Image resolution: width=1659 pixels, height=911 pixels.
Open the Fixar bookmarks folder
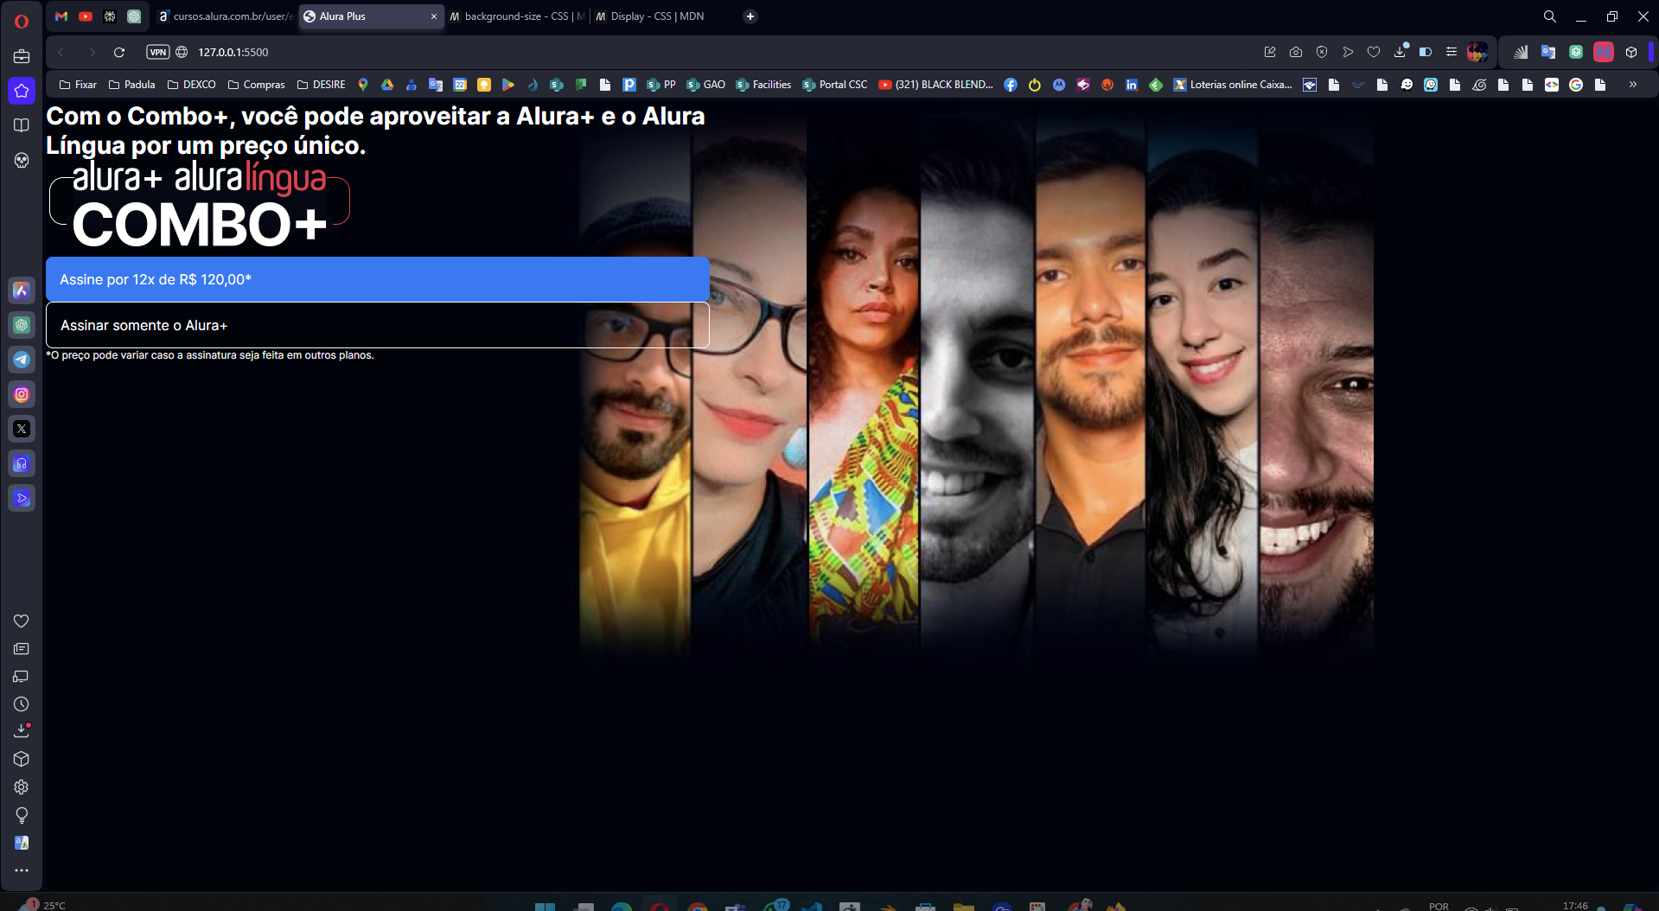(x=78, y=85)
